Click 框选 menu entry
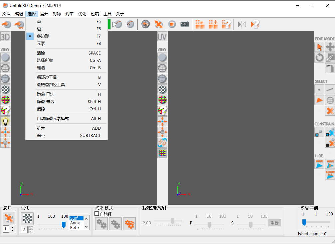335x244 pixels. 67,68
